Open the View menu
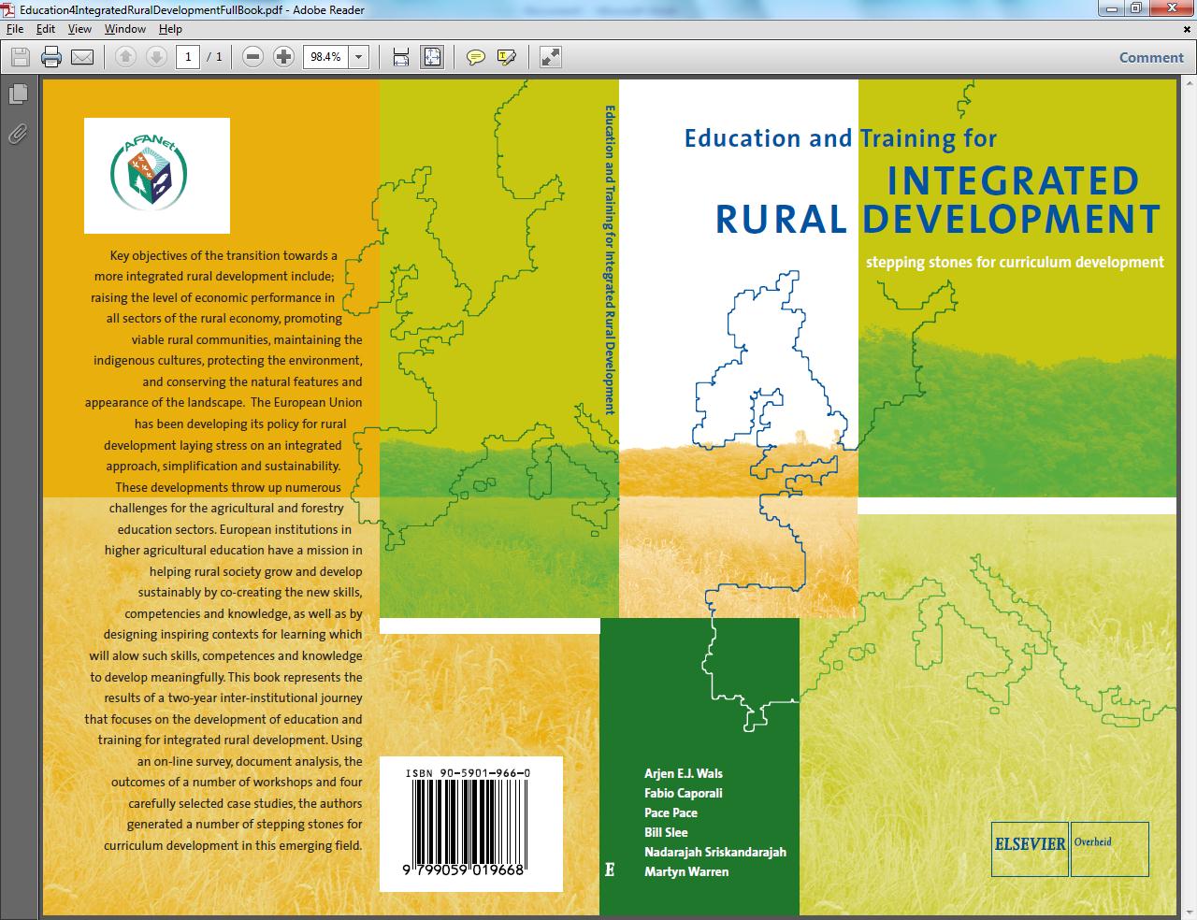This screenshot has width=1197, height=920. 79,29
